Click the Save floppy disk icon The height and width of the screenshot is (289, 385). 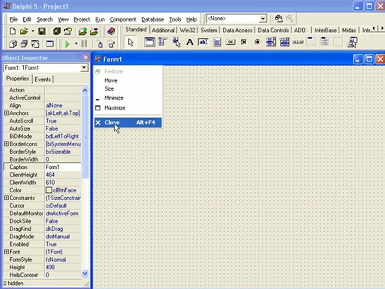[x=41, y=31]
